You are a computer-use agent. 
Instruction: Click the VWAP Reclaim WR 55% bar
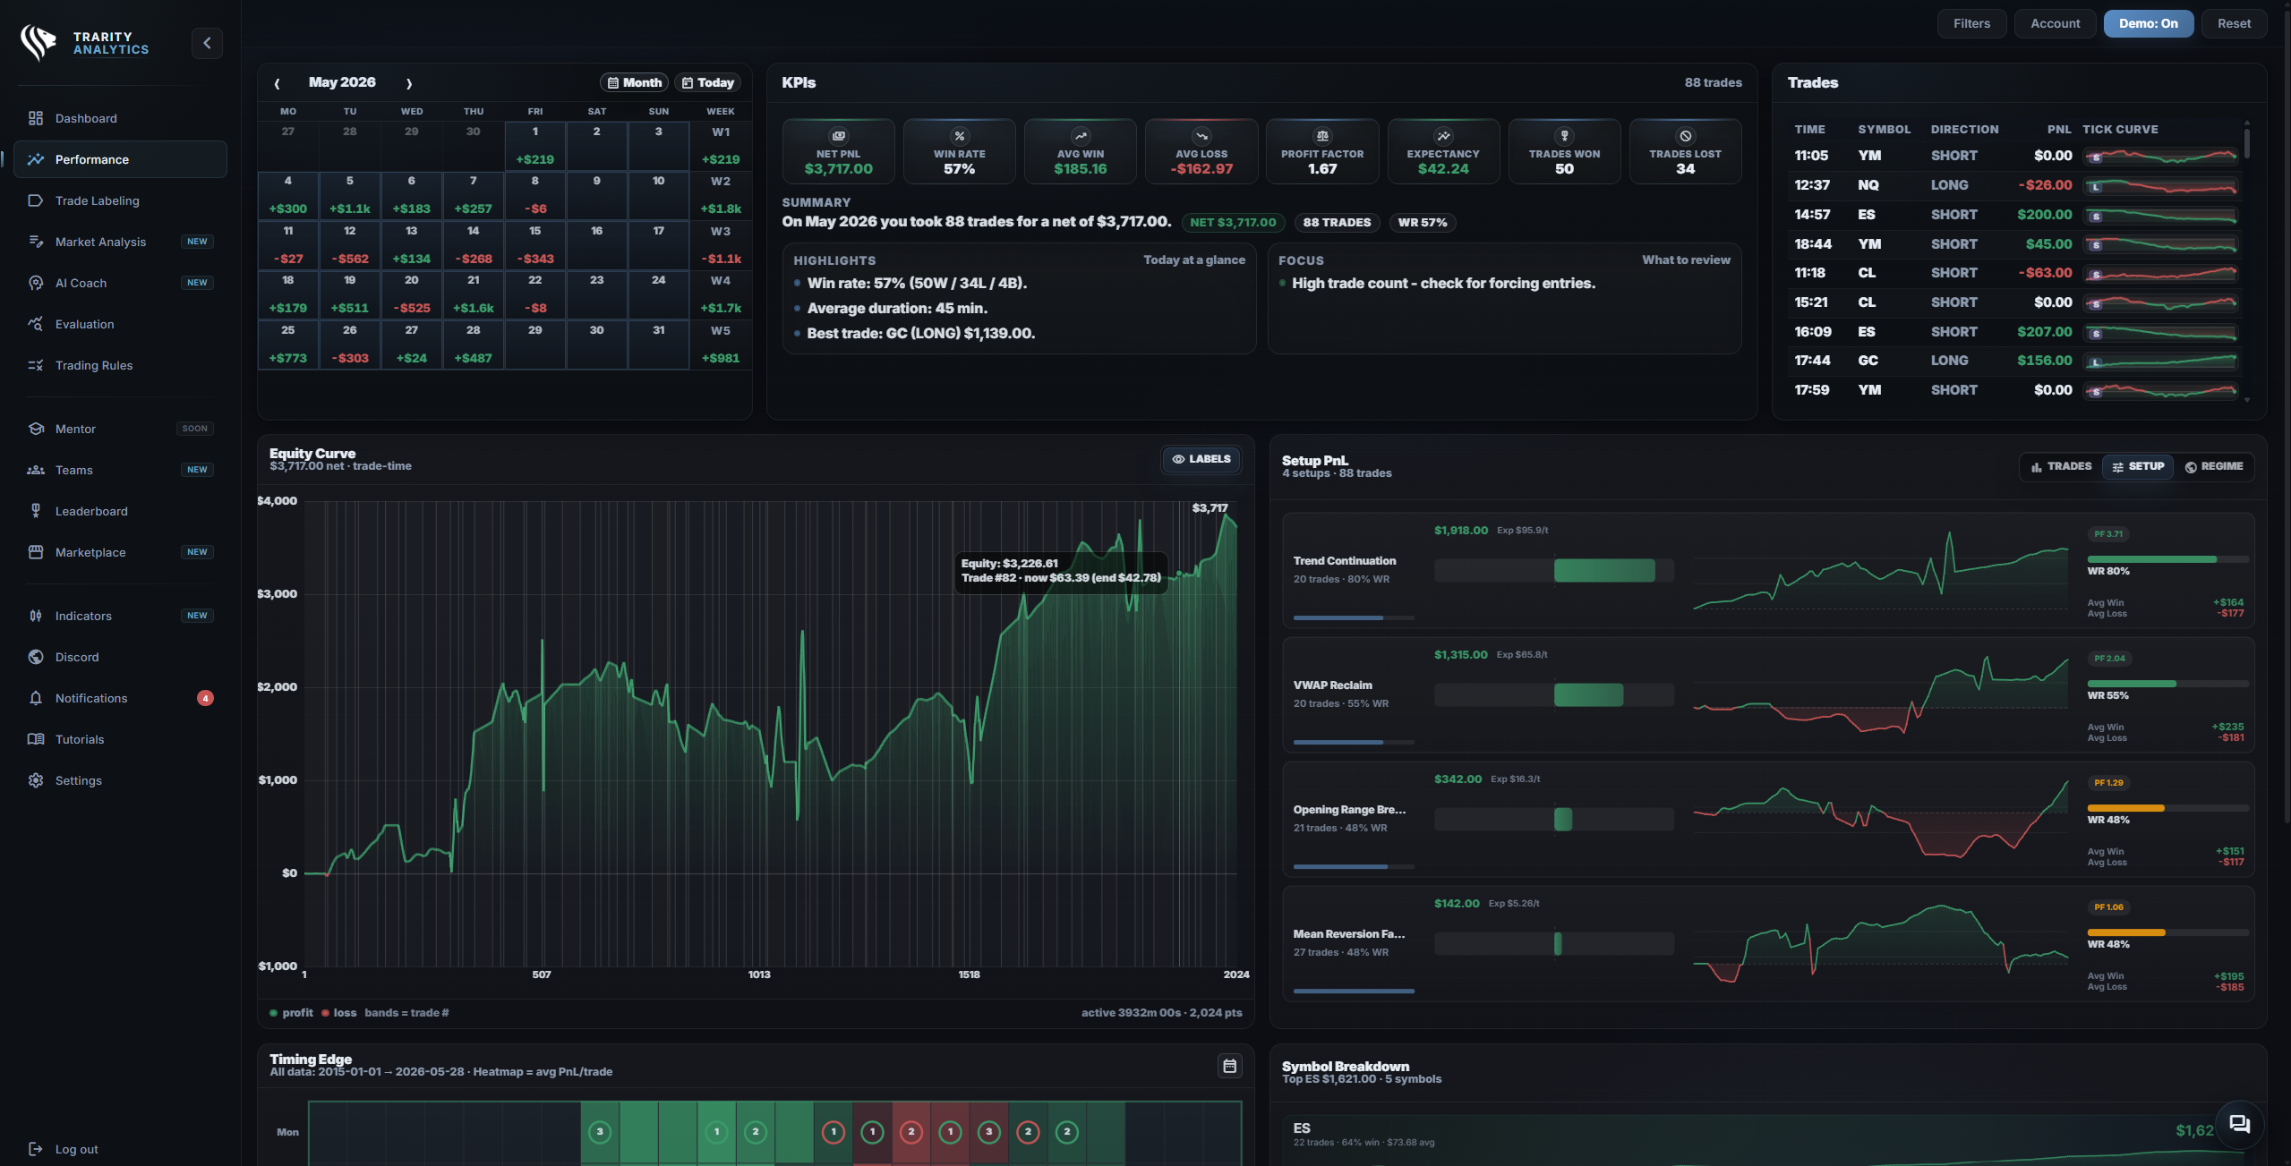click(x=2167, y=684)
